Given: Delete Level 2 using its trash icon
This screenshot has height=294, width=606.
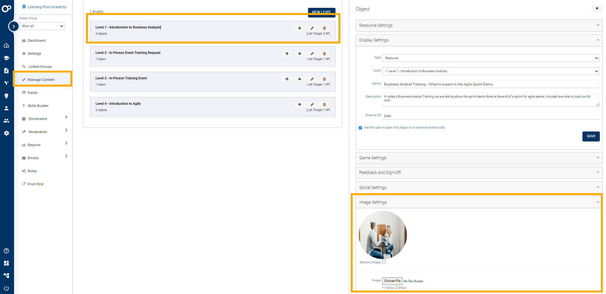Looking at the screenshot, I should pyautogui.click(x=324, y=54).
